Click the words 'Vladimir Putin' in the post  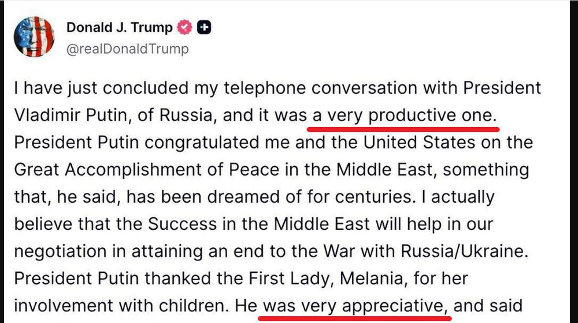point(73,116)
